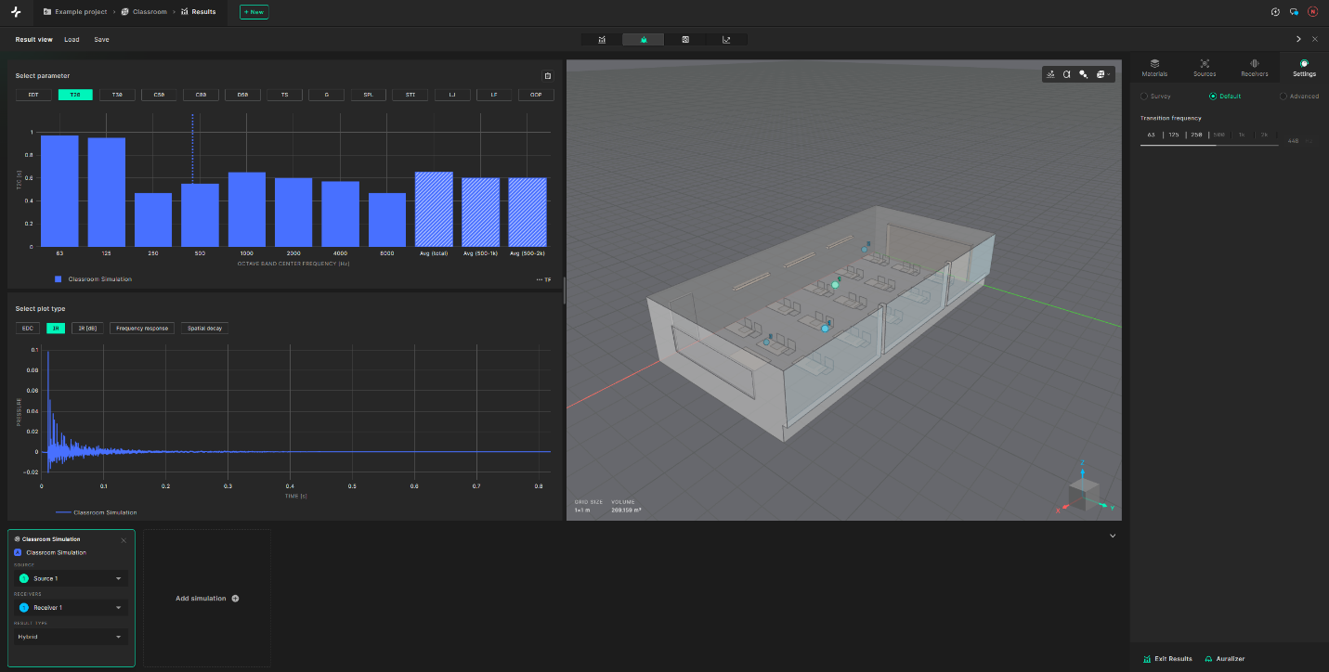Viewport: 1329px width, 672px height.
Task: Click the Add simulation card
Action: tap(207, 598)
